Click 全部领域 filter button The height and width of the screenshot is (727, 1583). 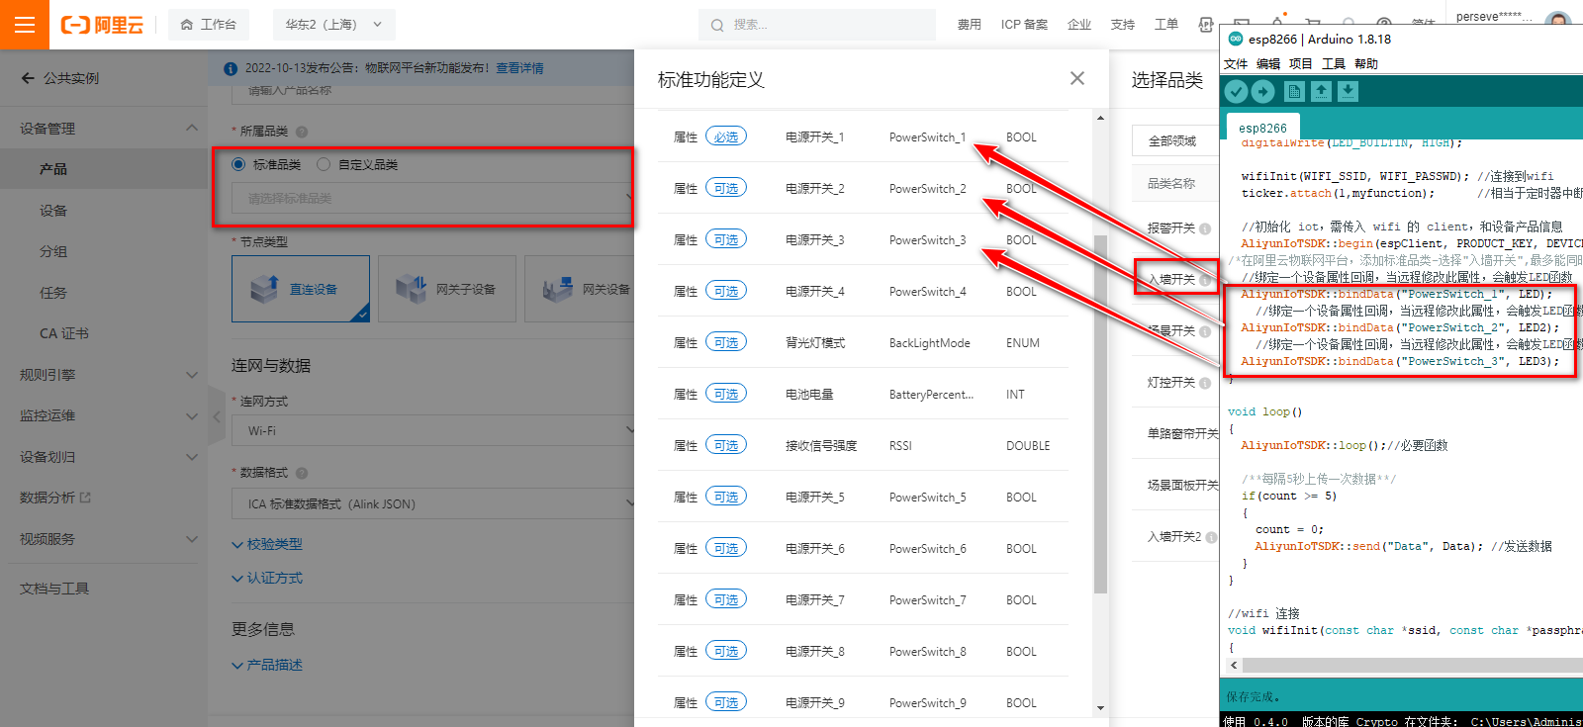[1174, 141]
